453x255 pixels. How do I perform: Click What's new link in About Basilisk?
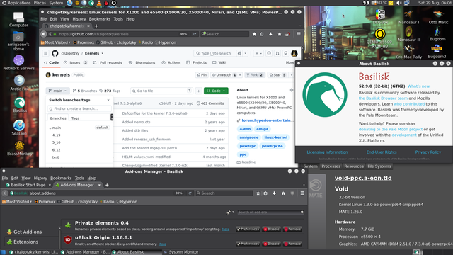418,86
